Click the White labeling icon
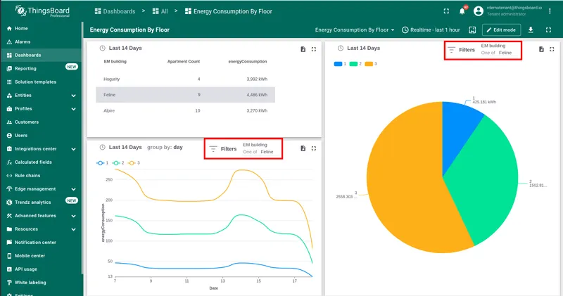563x296 pixels. tap(9, 283)
